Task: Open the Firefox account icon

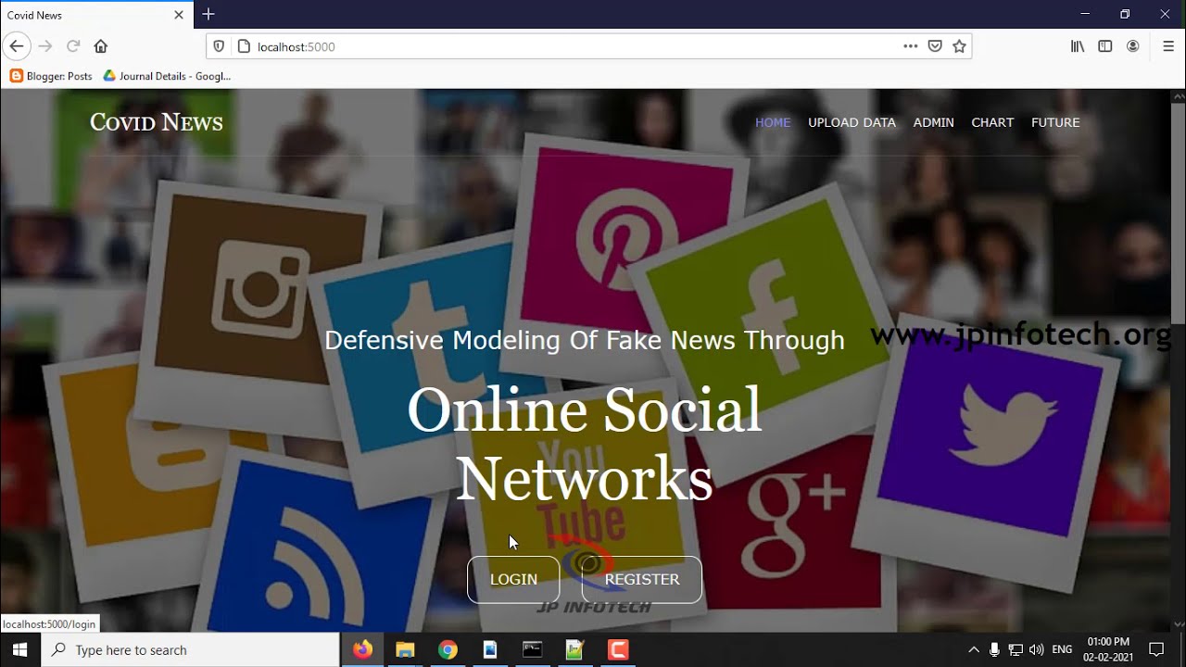Action: tap(1132, 46)
